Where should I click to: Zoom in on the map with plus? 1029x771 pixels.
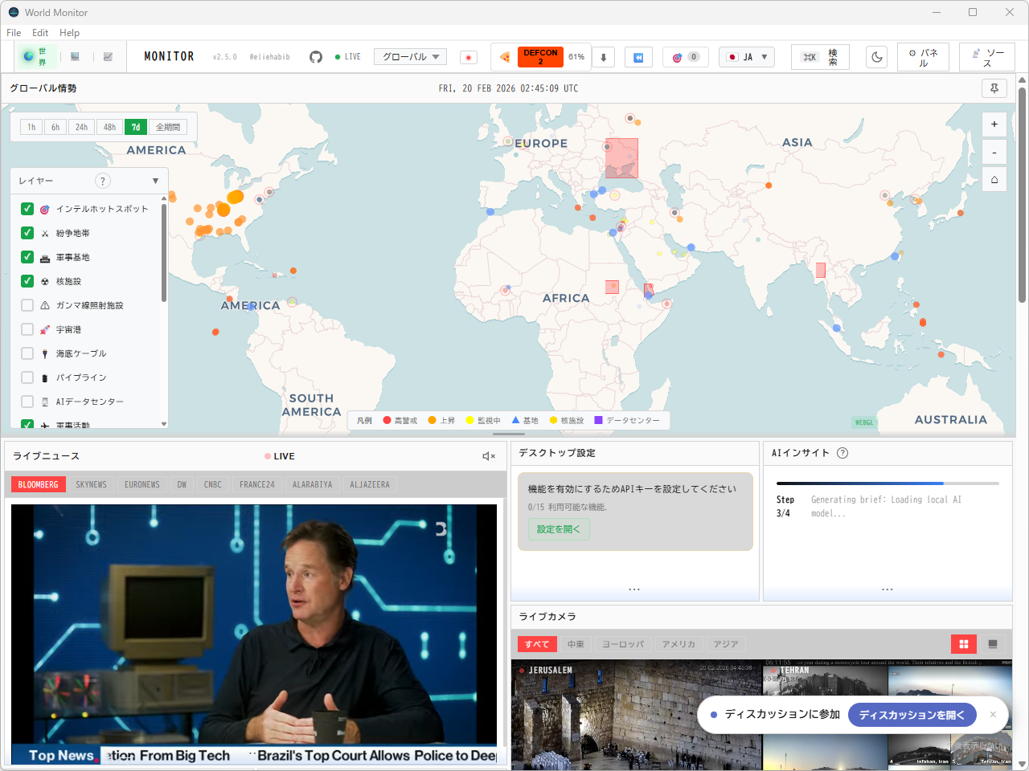[x=994, y=124]
